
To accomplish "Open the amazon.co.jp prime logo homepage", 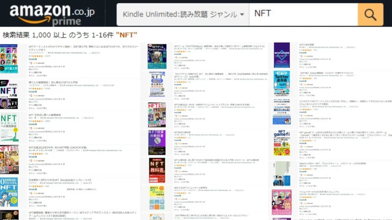I will (52, 15).
